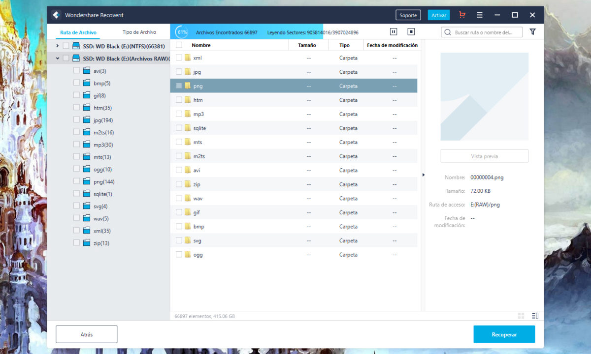591x354 pixels.
Task: Toggle the select-all checkbox beside Nombre
Action: 179,45
